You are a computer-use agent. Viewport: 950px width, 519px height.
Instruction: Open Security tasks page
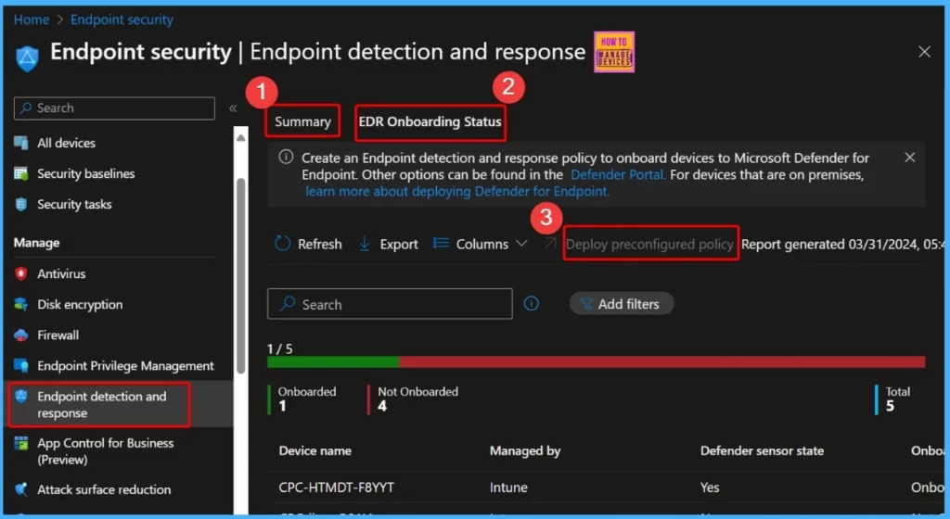point(74,205)
